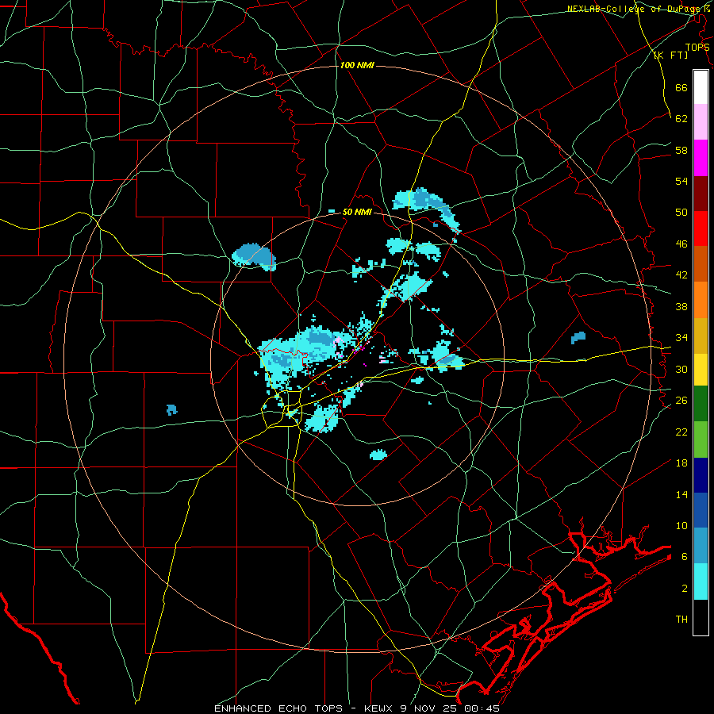Screen dimensions: 714x714
Task: Click the 22 value on the legend
Action: click(x=681, y=432)
